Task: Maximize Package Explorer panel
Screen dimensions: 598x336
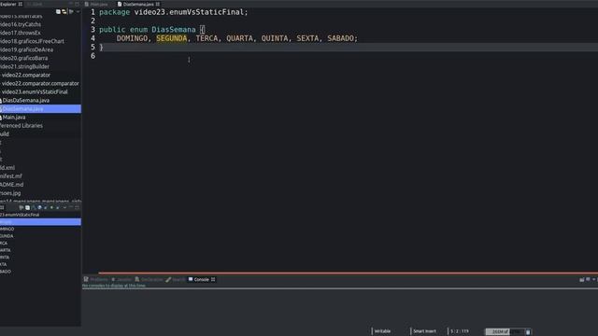Action: click(x=77, y=4)
